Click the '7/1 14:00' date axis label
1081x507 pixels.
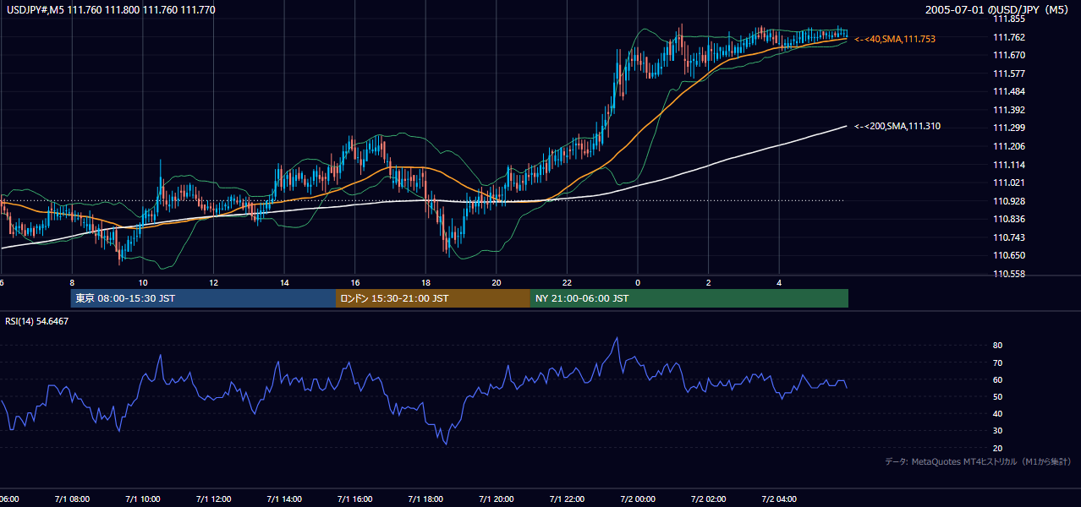pos(284,499)
